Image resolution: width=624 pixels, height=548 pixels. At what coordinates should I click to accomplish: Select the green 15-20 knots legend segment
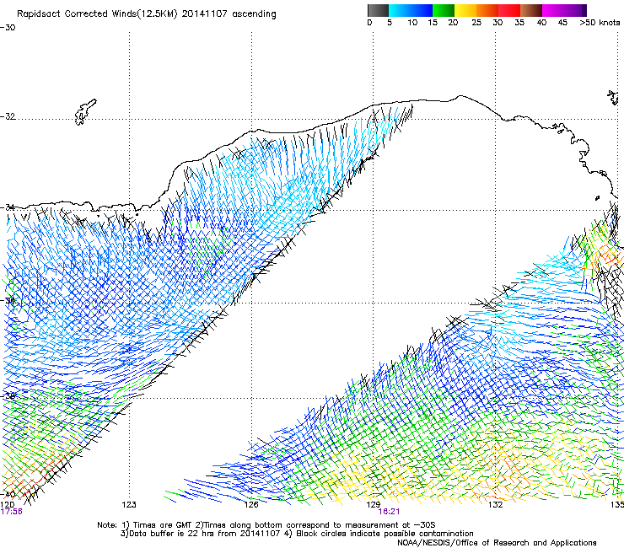click(443, 10)
